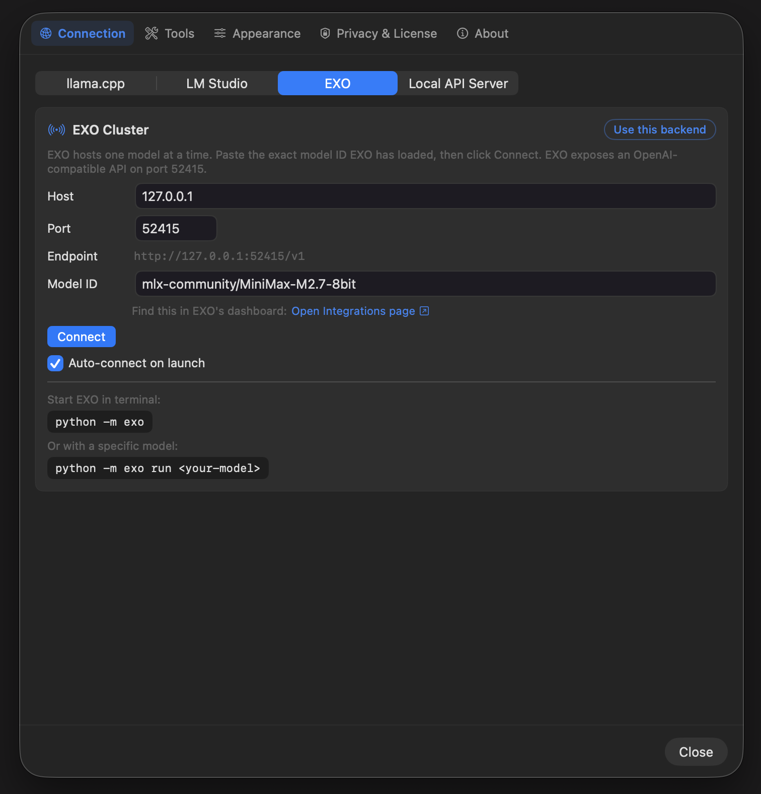Open the Appearance tab

click(257, 33)
